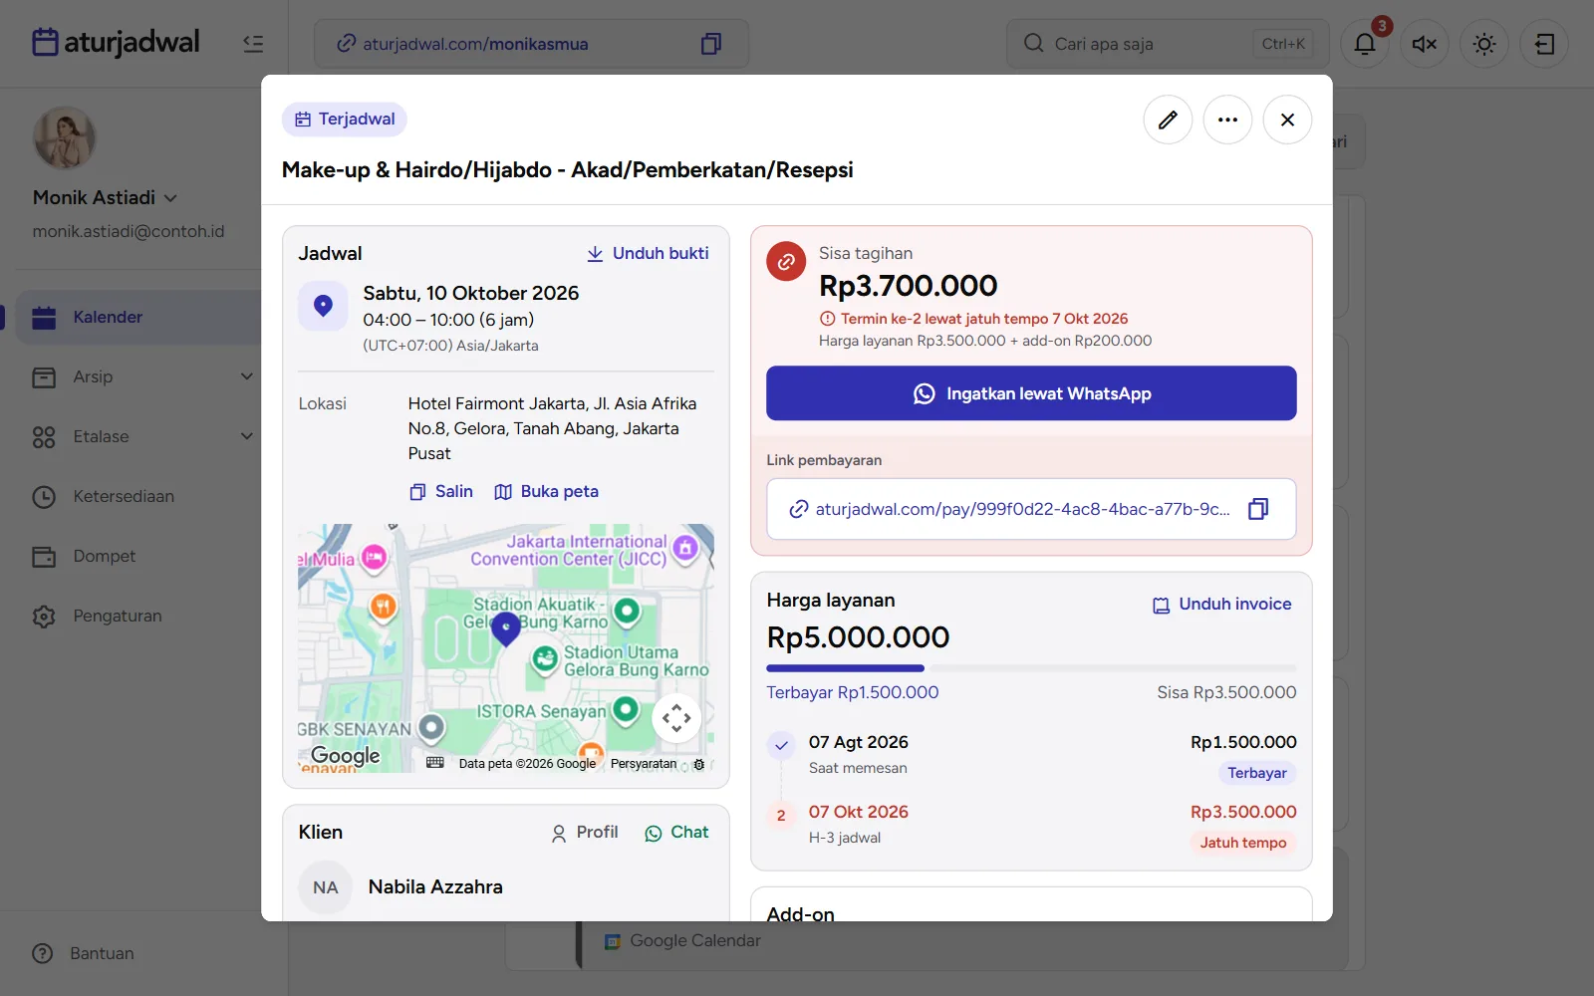Copy the payment link

click(x=1258, y=509)
